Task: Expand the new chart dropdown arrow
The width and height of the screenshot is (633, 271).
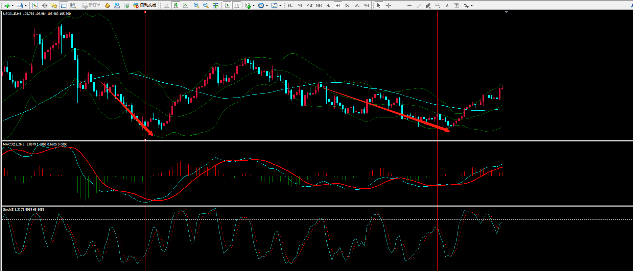Action: tap(13, 5)
